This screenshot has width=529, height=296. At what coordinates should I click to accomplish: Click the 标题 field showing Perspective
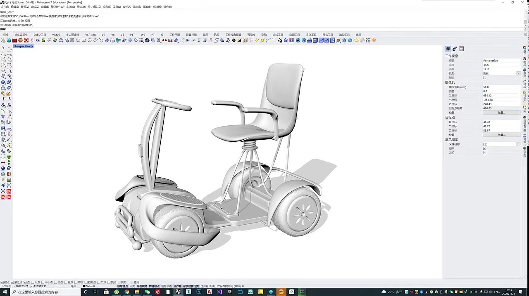pyautogui.click(x=501, y=61)
